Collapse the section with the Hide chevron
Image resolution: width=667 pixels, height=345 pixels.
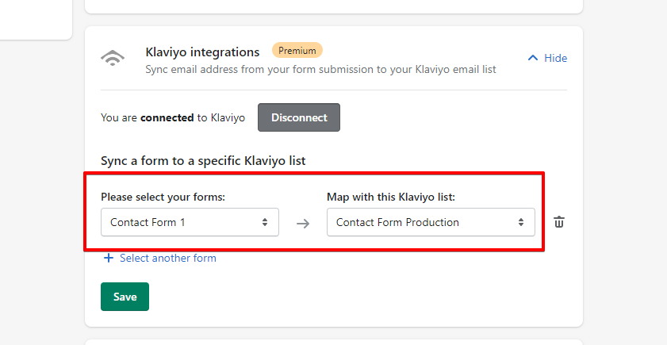tap(547, 58)
